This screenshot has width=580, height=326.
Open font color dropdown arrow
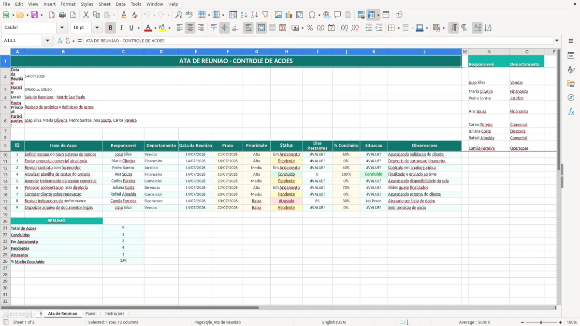[155, 28]
